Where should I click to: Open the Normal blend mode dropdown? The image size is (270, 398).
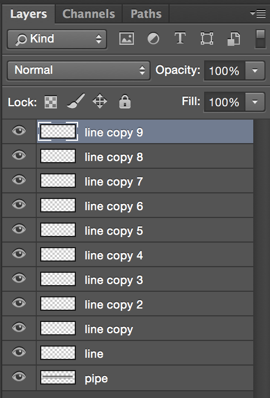pyautogui.click(x=79, y=70)
